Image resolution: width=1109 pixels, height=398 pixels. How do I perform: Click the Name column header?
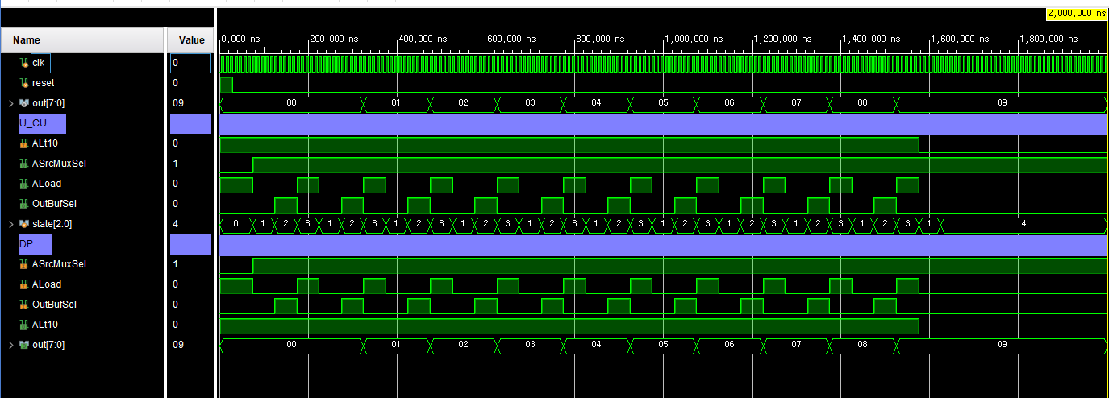(x=82, y=39)
